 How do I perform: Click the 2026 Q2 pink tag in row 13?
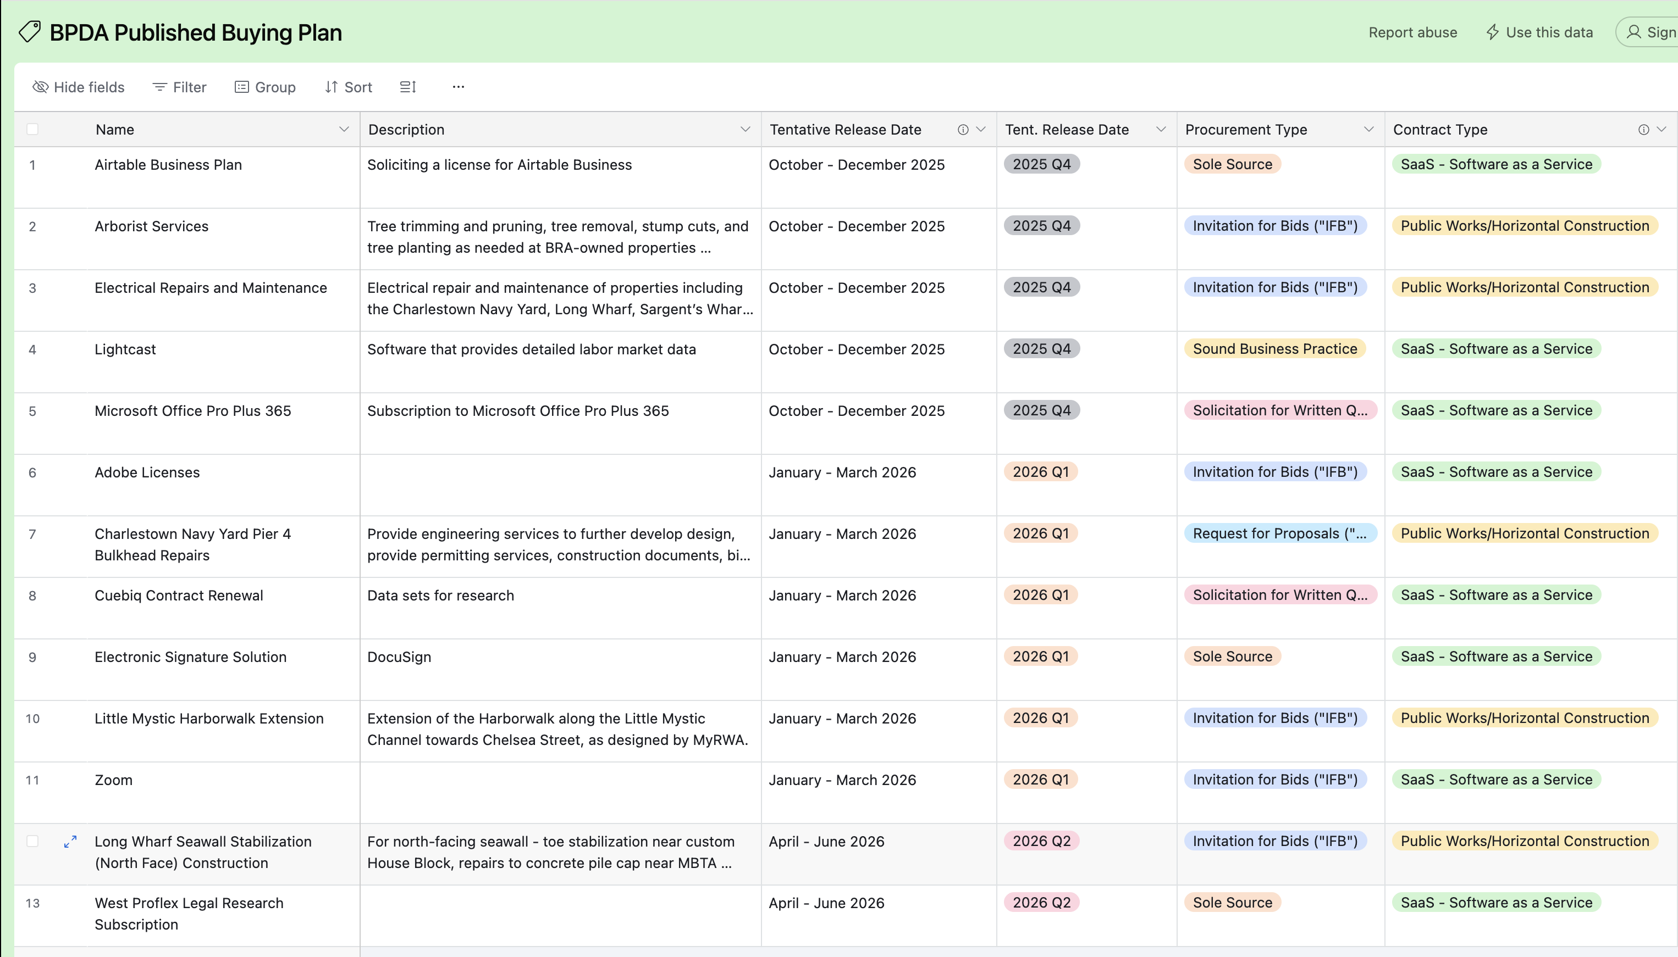(1041, 903)
